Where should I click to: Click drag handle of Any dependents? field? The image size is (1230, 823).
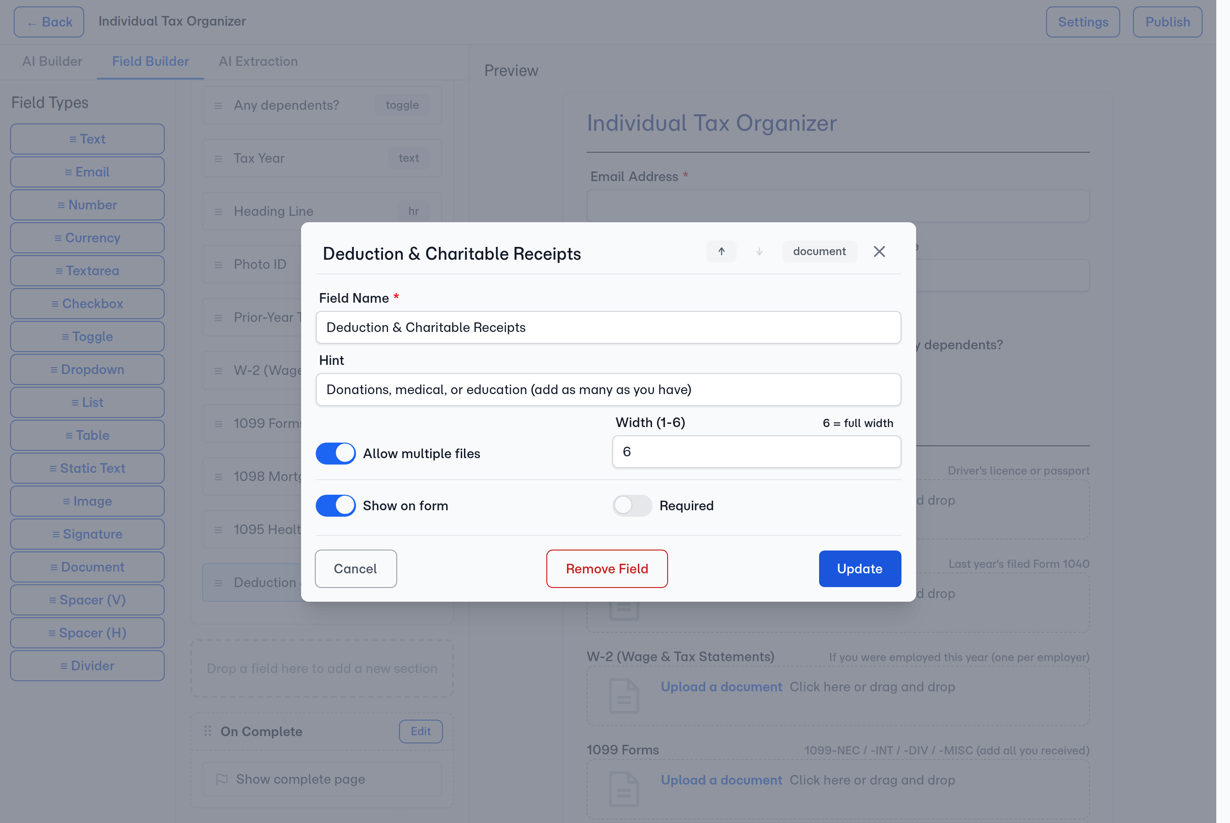click(218, 106)
